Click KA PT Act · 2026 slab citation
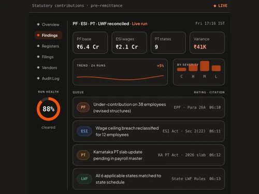259x194 pixels. (182, 155)
